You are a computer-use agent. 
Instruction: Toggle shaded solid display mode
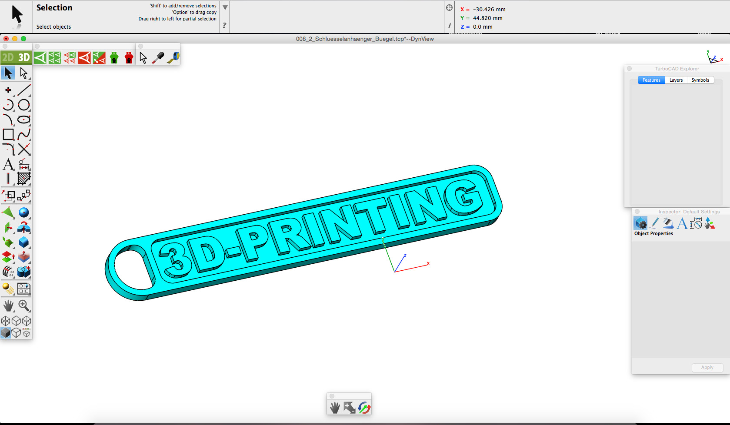pos(6,333)
